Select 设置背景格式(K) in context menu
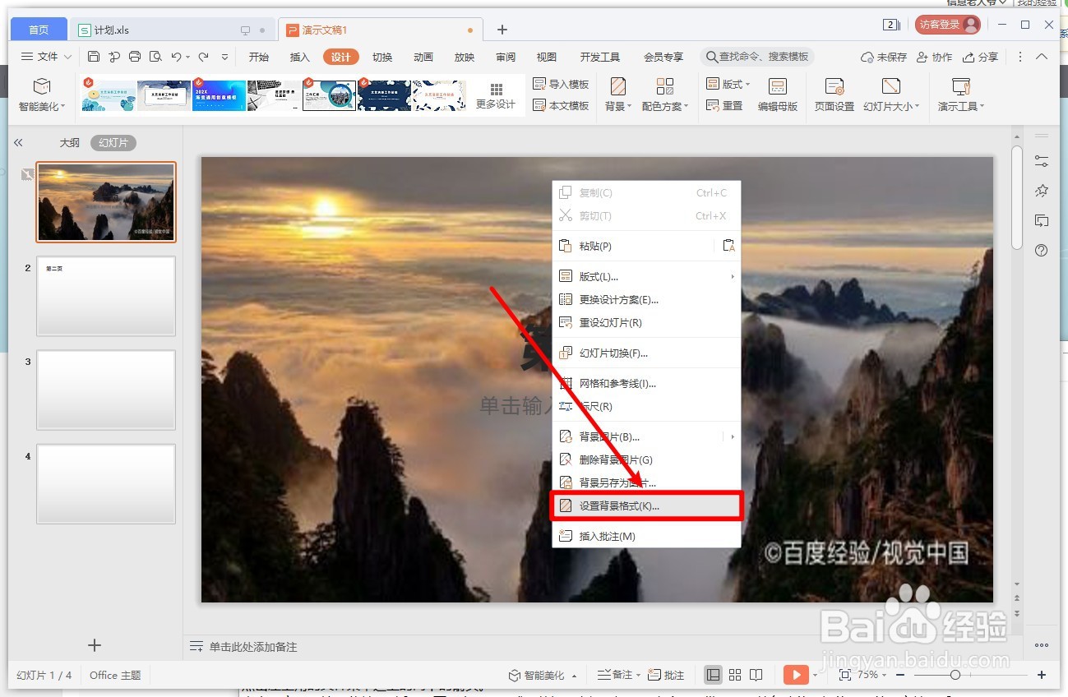Screen dimensions: 1068x697 [646, 505]
